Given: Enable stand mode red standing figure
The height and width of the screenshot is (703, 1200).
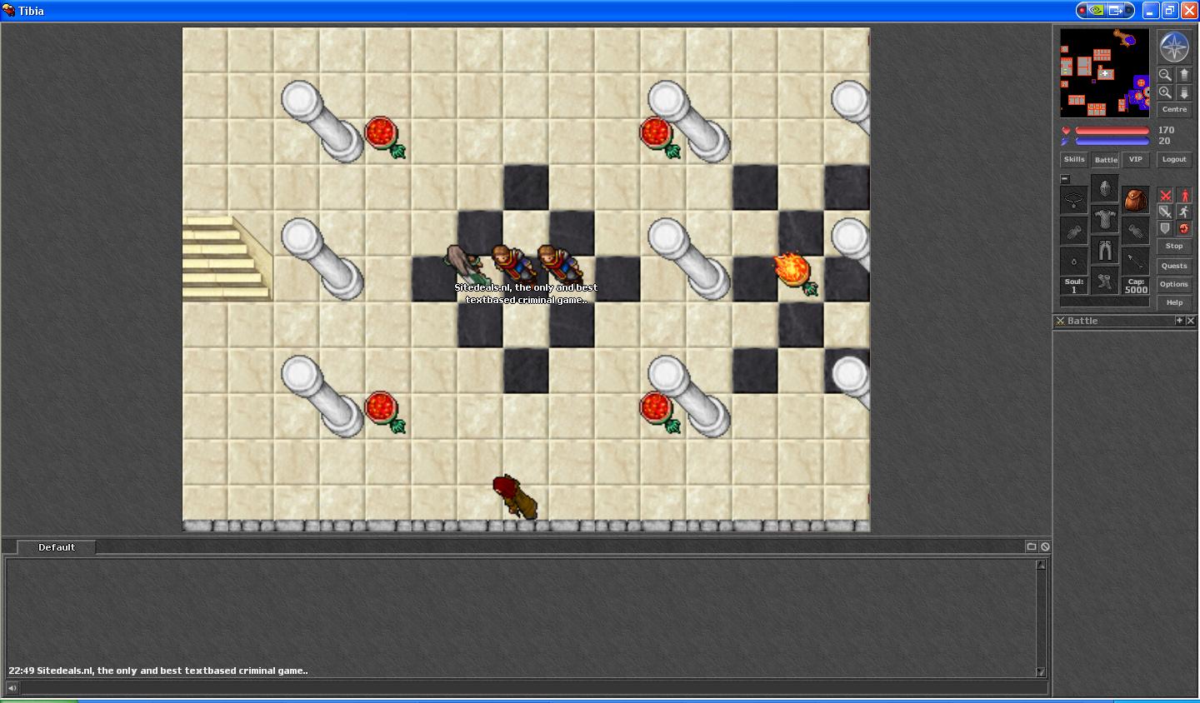Looking at the screenshot, I should (x=1184, y=196).
